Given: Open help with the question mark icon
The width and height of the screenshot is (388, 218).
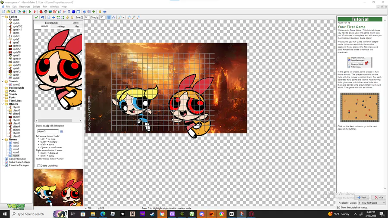Looking at the screenshot, I should point(105,12).
